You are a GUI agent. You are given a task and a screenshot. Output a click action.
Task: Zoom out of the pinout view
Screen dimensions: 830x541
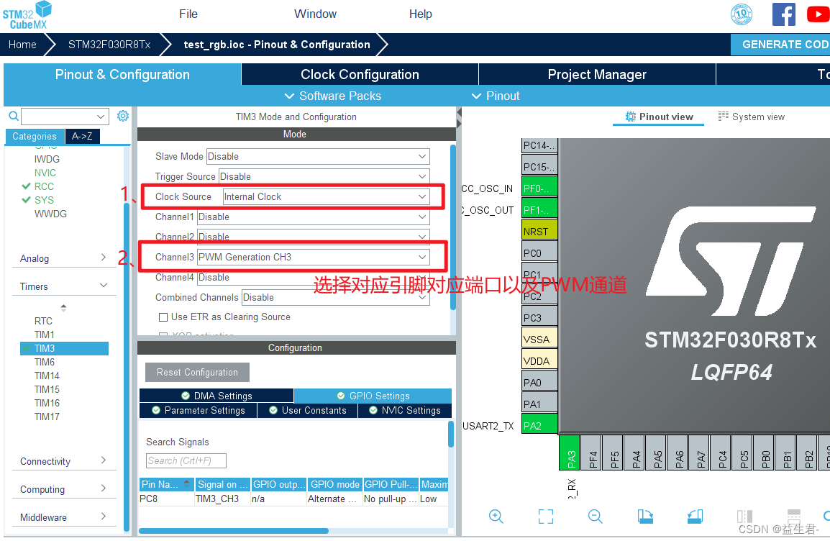(x=595, y=516)
